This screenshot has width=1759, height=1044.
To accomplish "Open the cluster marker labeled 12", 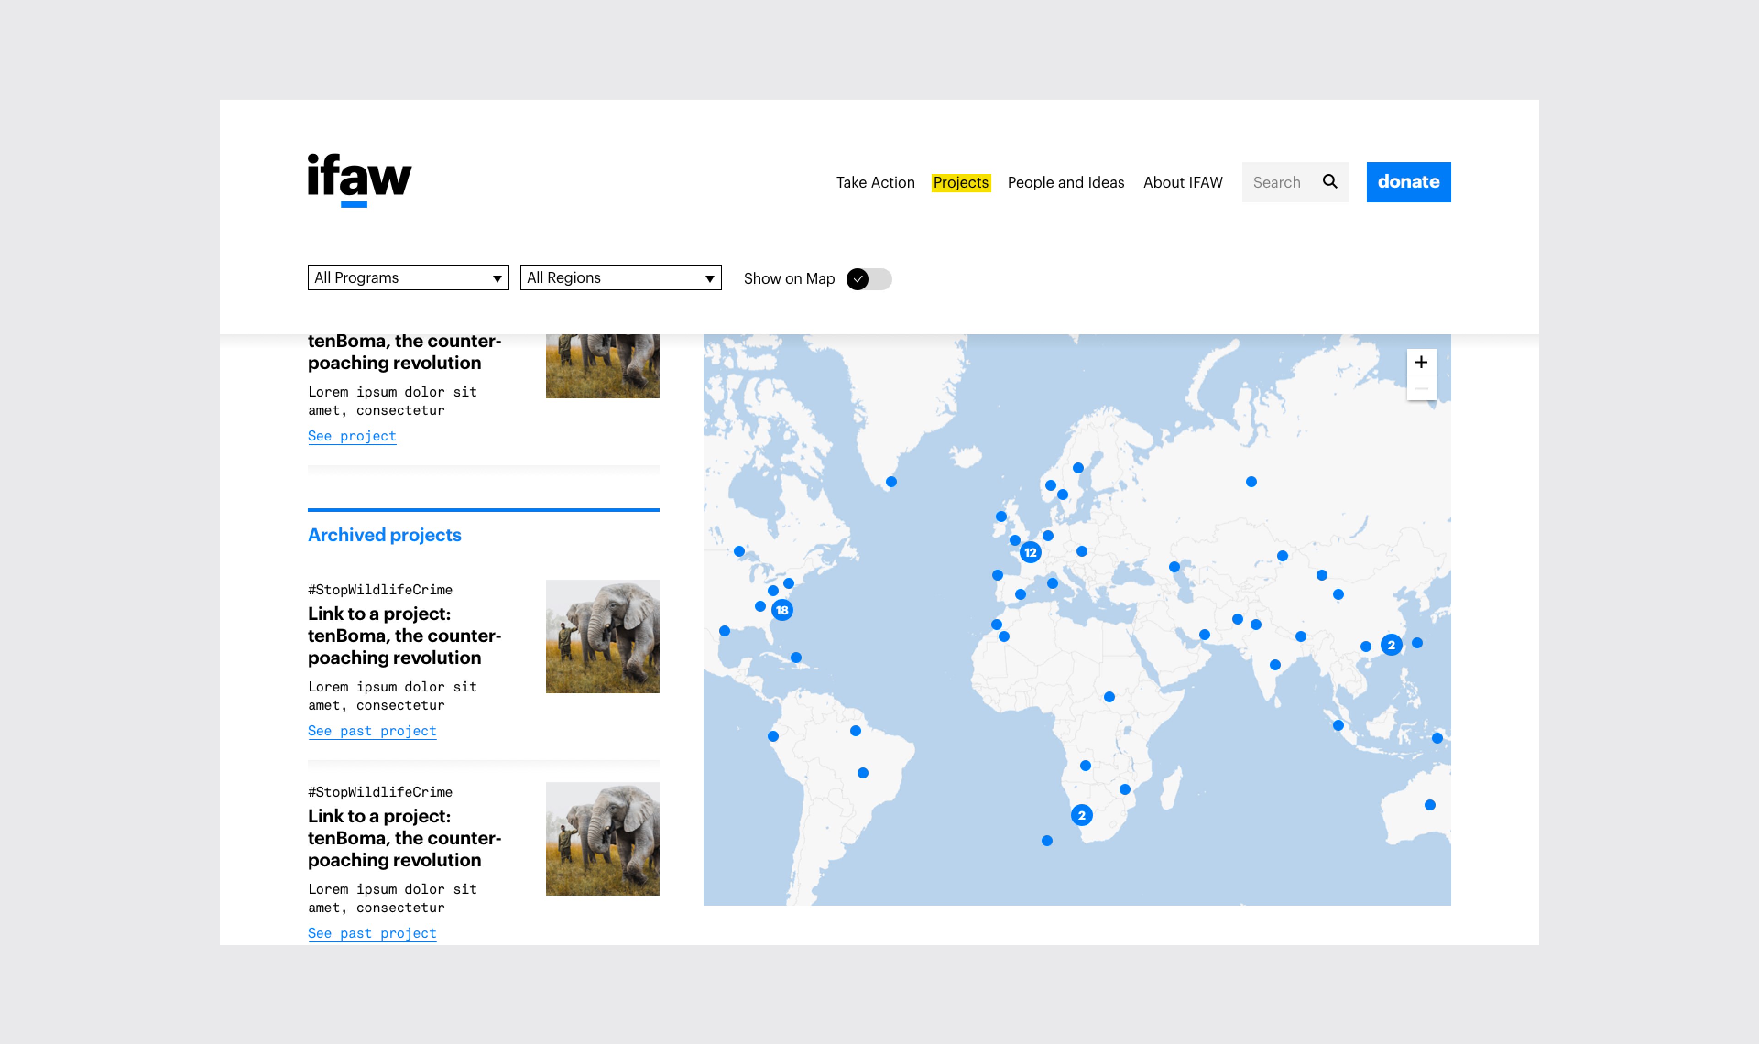I will pyautogui.click(x=1030, y=552).
